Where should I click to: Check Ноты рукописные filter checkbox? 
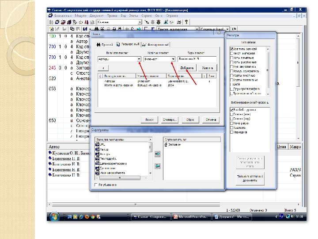(231, 62)
